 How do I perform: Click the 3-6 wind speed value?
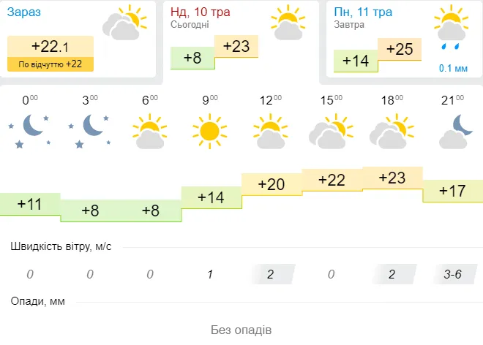tap(452, 274)
